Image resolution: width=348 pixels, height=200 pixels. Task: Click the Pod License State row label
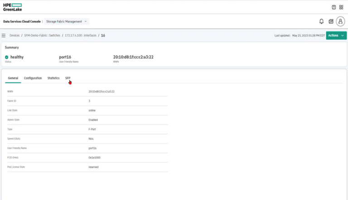[x=16, y=167]
